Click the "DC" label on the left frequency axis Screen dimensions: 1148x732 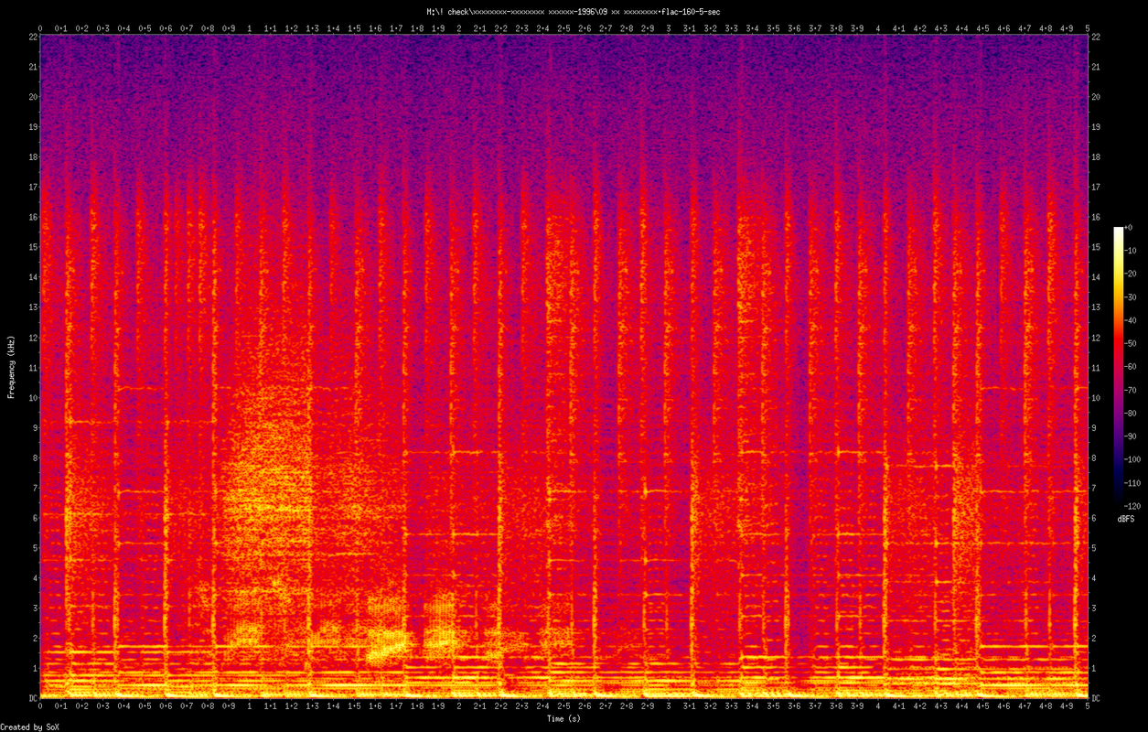pyautogui.click(x=32, y=698)
